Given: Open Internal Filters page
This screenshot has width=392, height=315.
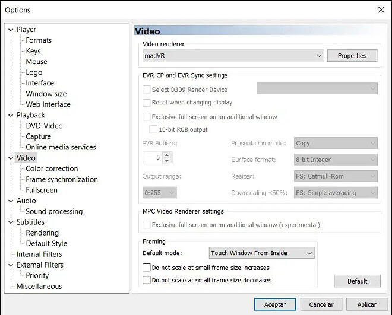Looking at the screenshot, I should (x=39, y=254).
